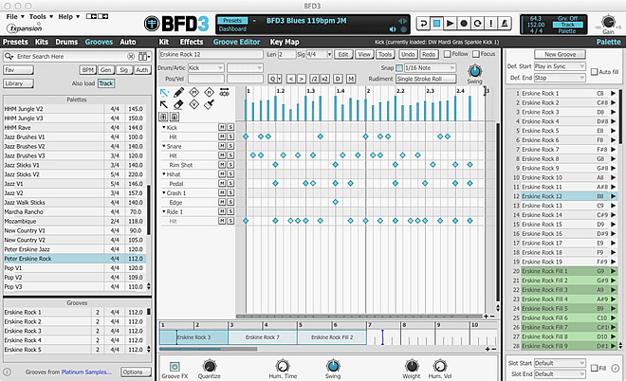Switch to the Kits tab

pos(42,42)
